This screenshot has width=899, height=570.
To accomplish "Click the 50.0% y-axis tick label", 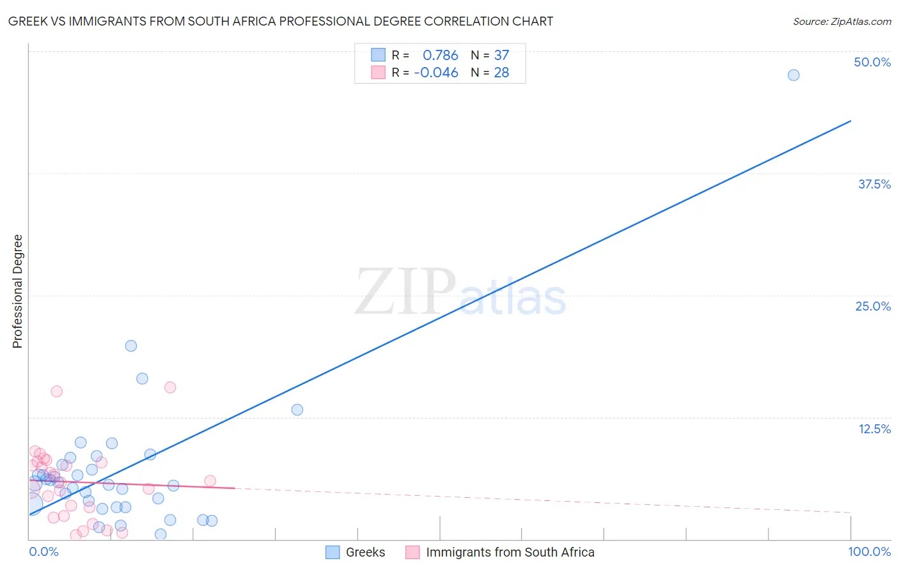I will coord(872,62).
